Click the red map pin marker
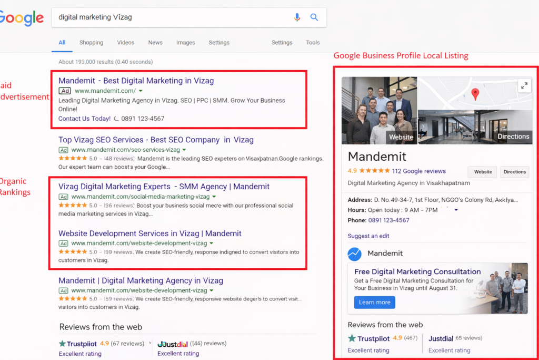The image size is (539, 360). 475,94
